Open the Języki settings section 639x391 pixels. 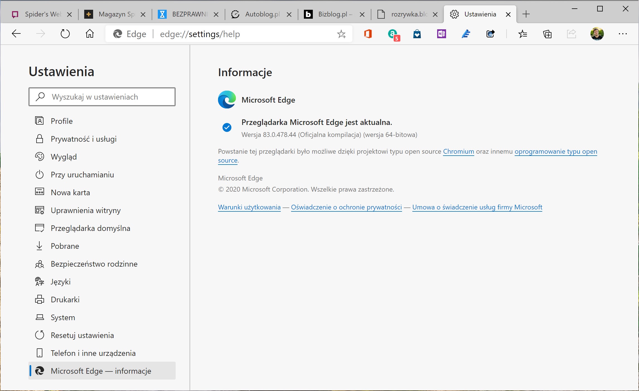pos(102,282)
